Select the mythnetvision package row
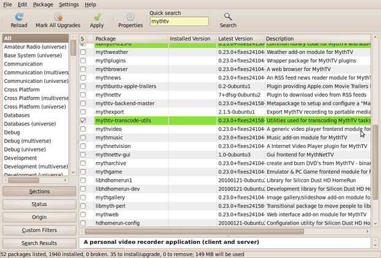Image resolution: width=381 pixels, height=258 pixels. point(225,146)
